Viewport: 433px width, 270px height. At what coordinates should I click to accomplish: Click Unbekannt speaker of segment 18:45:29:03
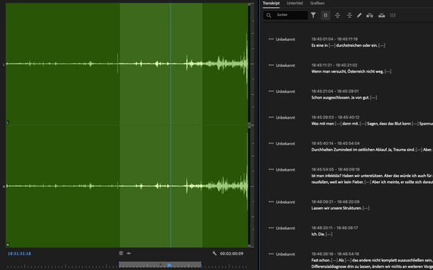[x=285, y=117]
